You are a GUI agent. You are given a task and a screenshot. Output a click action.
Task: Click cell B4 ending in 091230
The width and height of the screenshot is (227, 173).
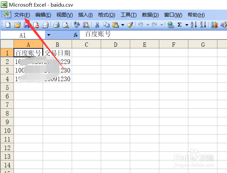pos(57,79)
